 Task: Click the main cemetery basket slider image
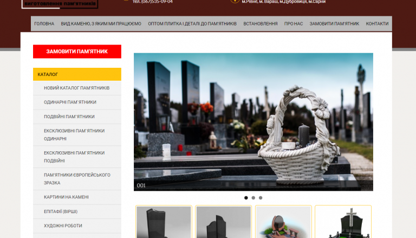(x=253, y=121)
